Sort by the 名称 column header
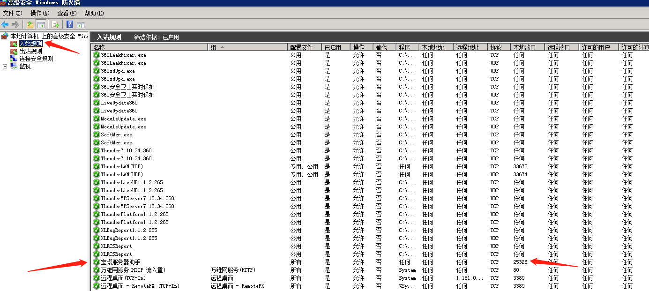This screenshot has height=291, width=649. (149, 47)
